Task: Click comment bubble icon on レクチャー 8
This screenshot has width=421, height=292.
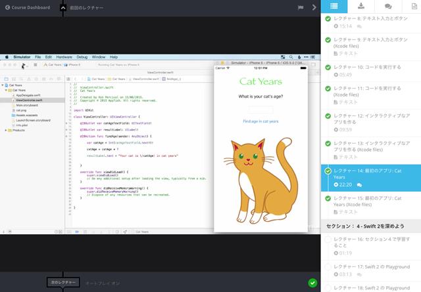Action: point(359,26)
